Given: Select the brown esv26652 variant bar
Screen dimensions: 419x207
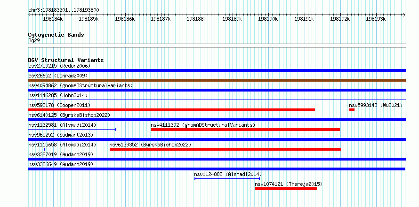Looking at the screenshot, I should pos(217,80).
